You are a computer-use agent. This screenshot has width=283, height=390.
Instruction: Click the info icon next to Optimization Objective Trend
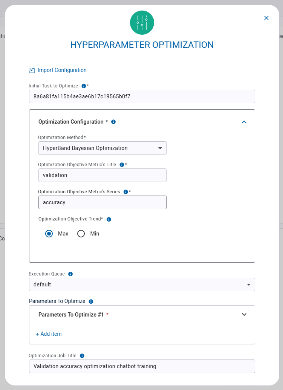click(x=109, y=219)
